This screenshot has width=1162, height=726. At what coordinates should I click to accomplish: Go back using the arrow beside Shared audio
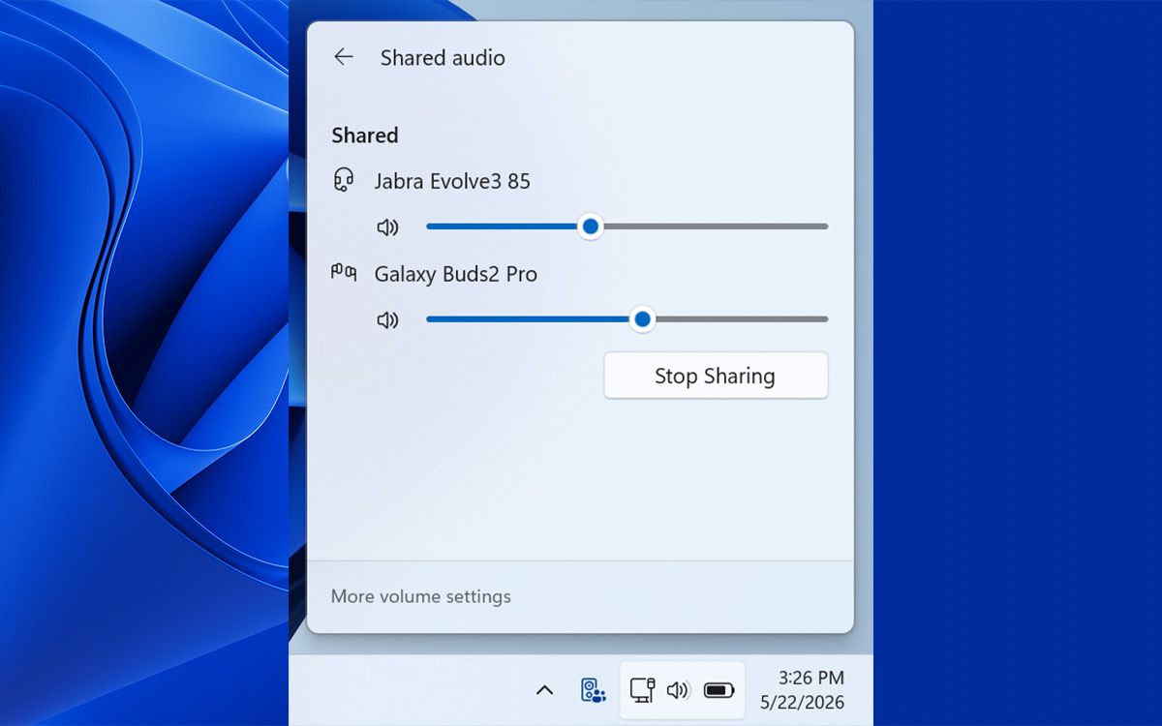[343, 57]
